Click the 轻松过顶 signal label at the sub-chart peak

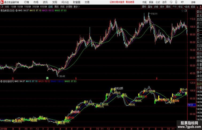(x=119, y=88)
